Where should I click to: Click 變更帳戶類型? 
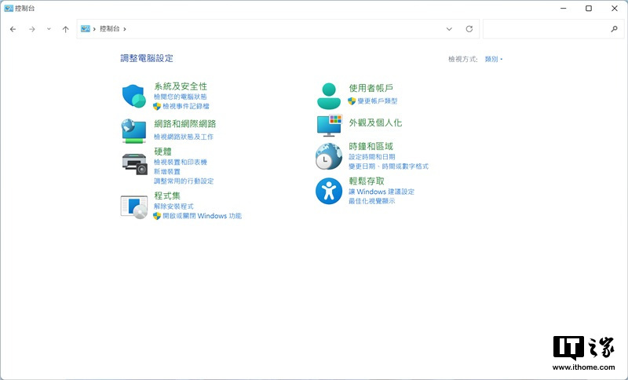pyautogui.click(x=378, y=101)
